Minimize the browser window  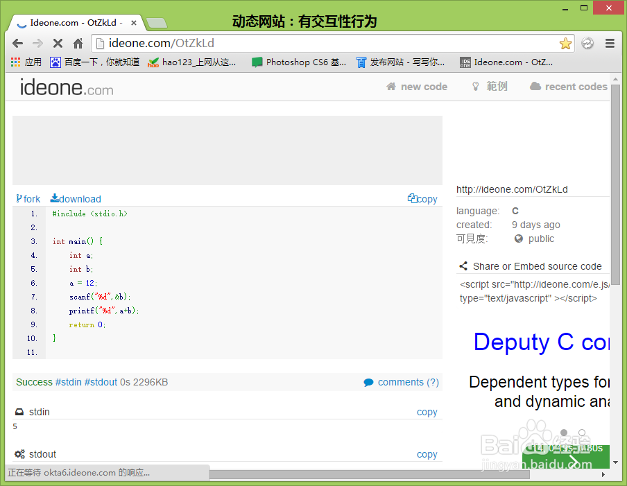click(565, 8)
